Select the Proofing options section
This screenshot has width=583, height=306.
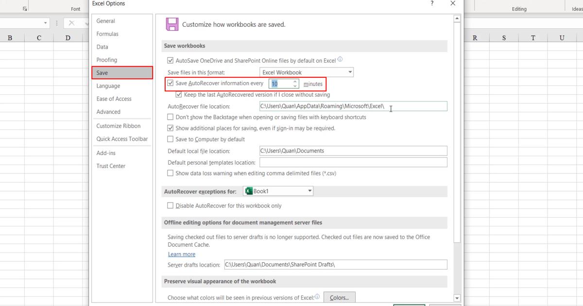click(107, 60)
